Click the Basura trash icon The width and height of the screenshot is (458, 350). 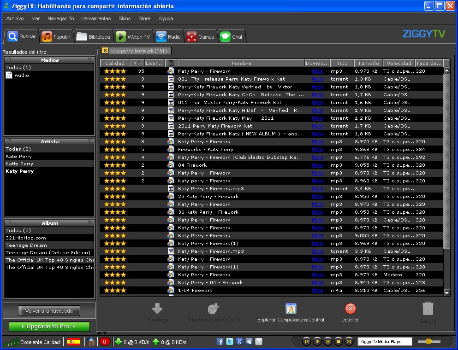428,309
